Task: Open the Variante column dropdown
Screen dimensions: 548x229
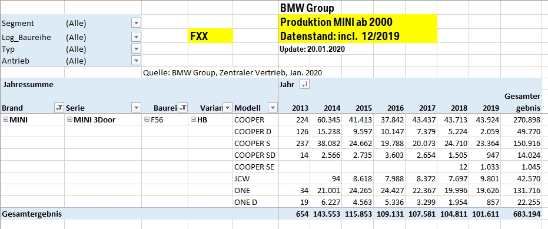Action: [x=227, y=108]
